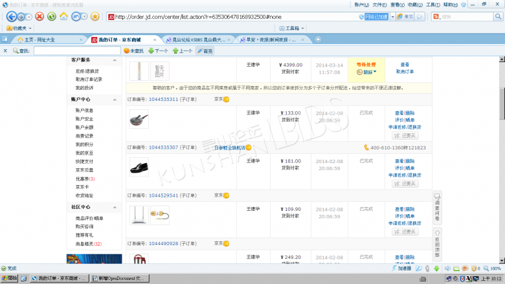This screenshot has height=284, width=505.
Task: Click 还要买 for the ¥133.00 order
Action: pyautogui.click(x=405, y=136)
